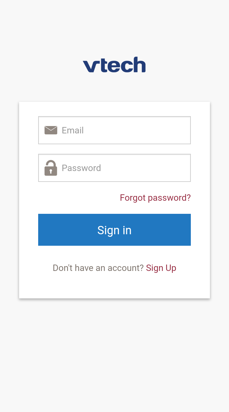Screen dimensions: 229x412
Task: Follow the Sign Up link
Action: click(161, 268)
